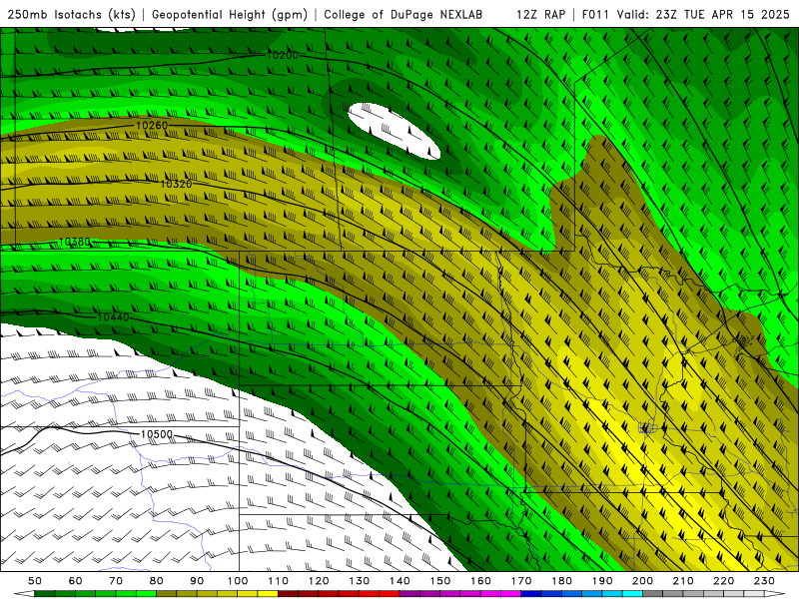The width and height of the screenshot is (799, 599).
Task: Click the 100 value on the color scale
Action: pos(238,581)
